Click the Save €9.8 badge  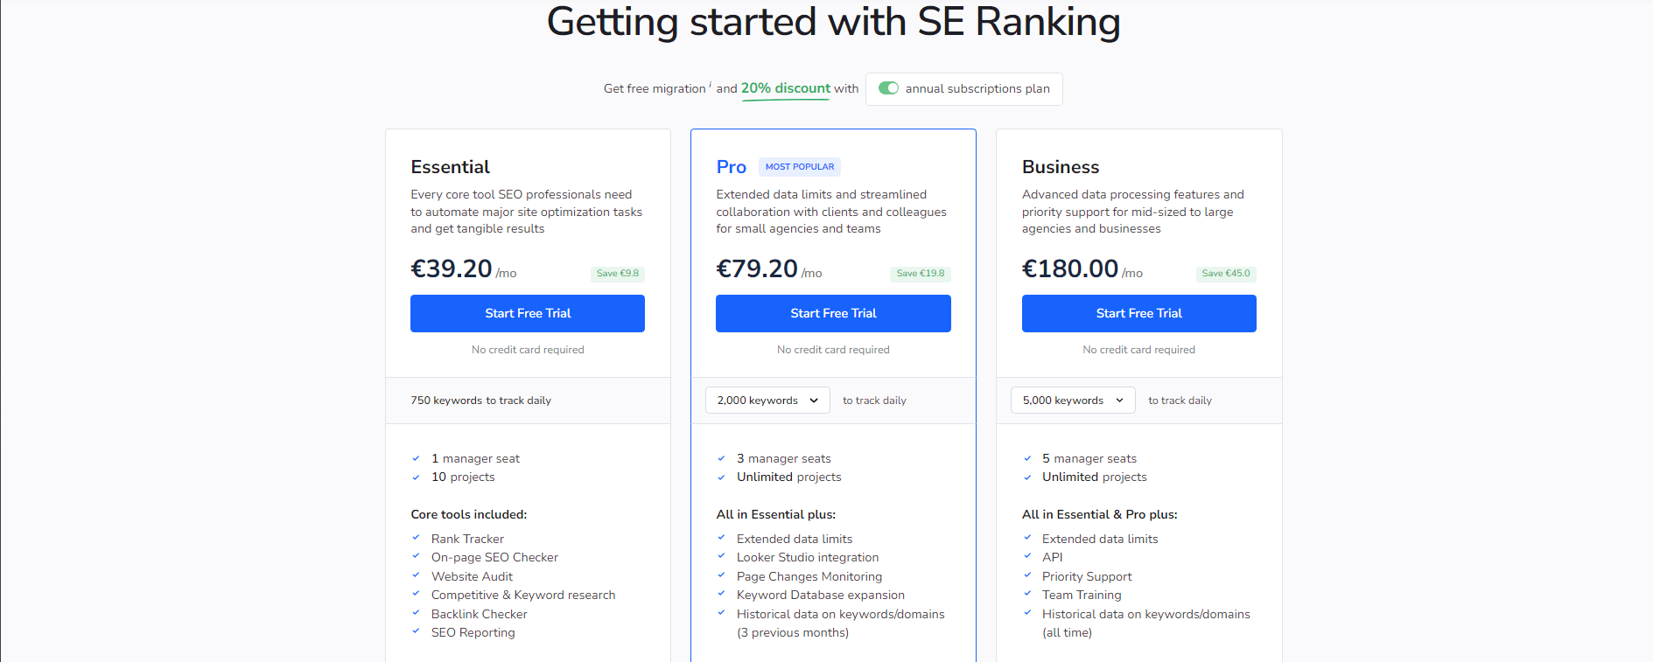coord(618,274)
